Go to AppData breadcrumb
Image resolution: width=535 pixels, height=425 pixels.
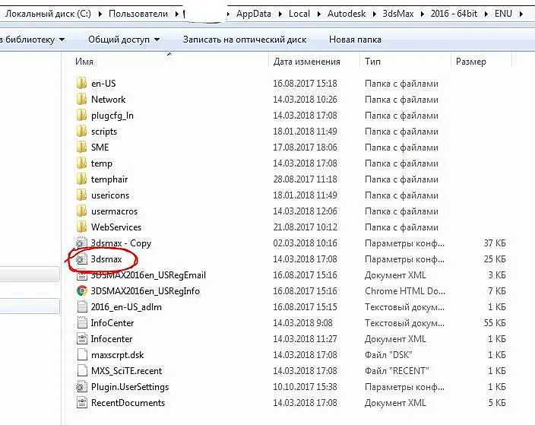click(x=254, y=14)
